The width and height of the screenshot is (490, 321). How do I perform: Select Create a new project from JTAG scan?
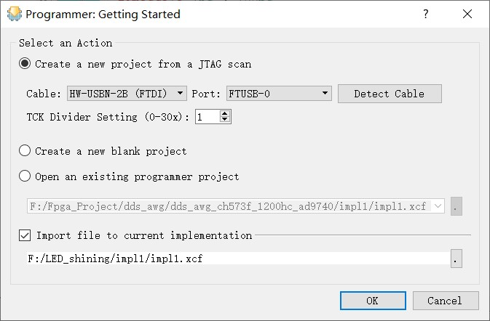[x=25, y=64]
